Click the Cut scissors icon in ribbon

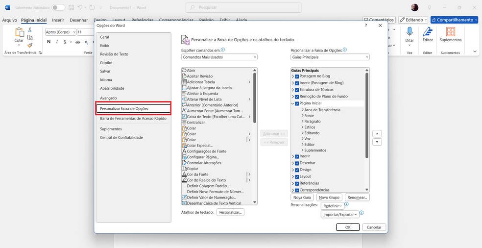[x=30, y=29]
